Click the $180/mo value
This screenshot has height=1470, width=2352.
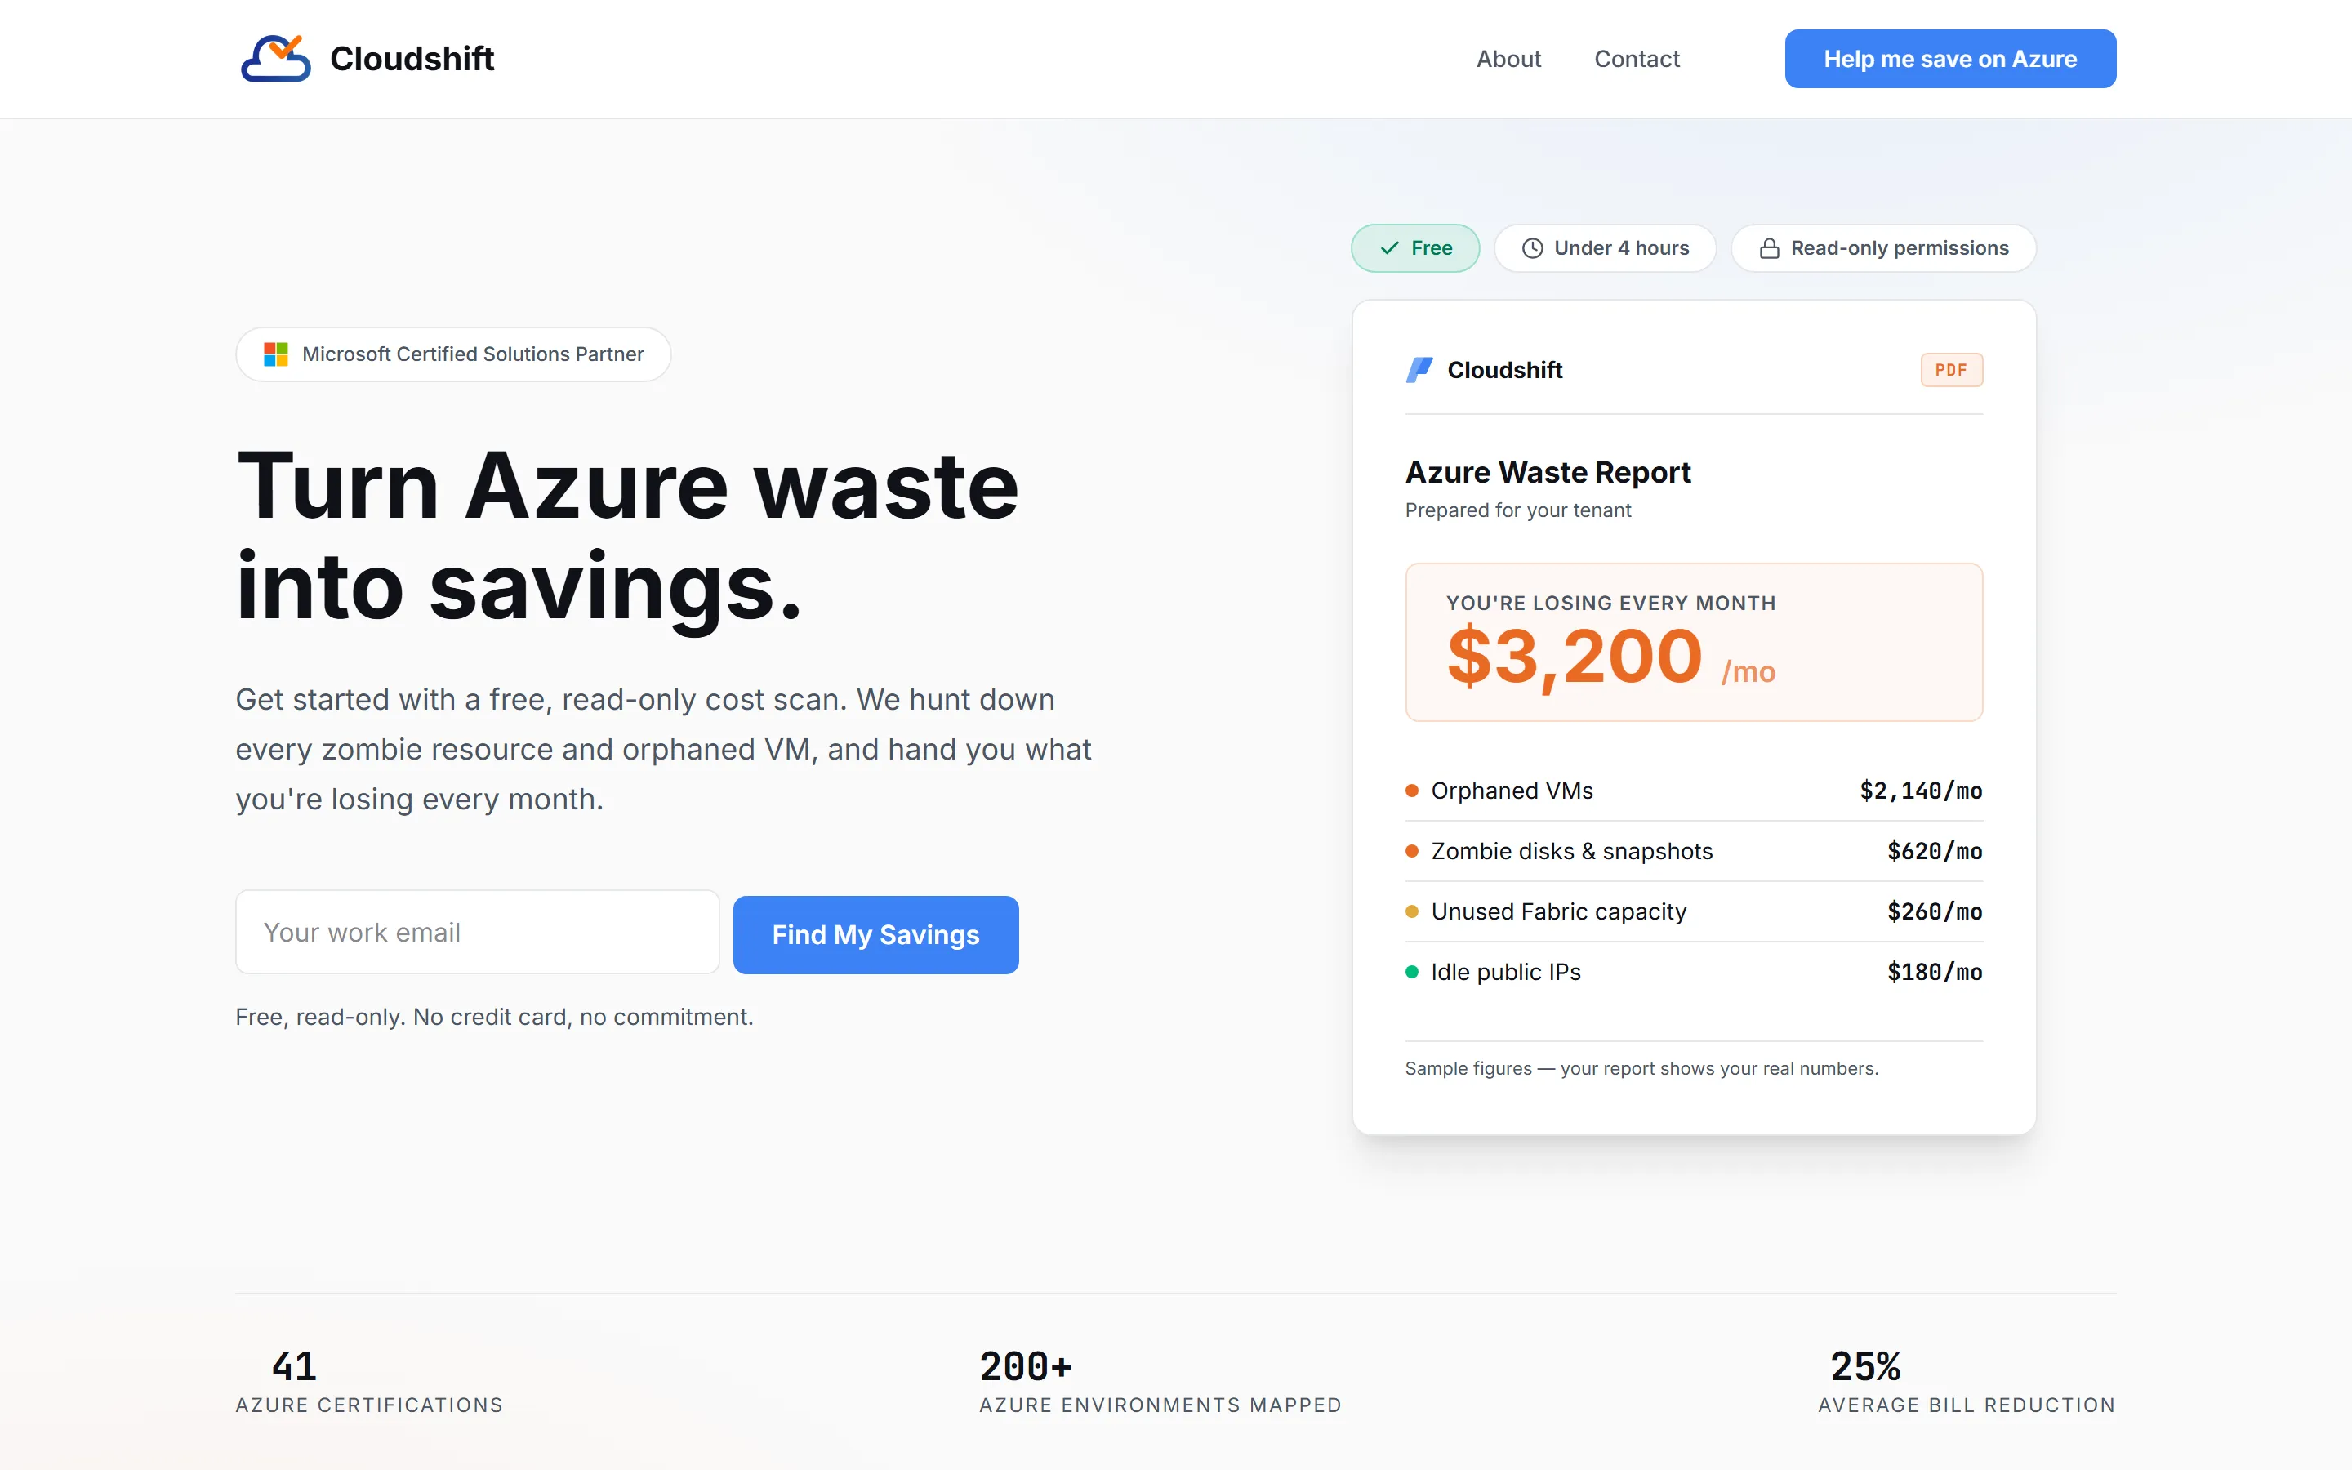pos(1934,971)
